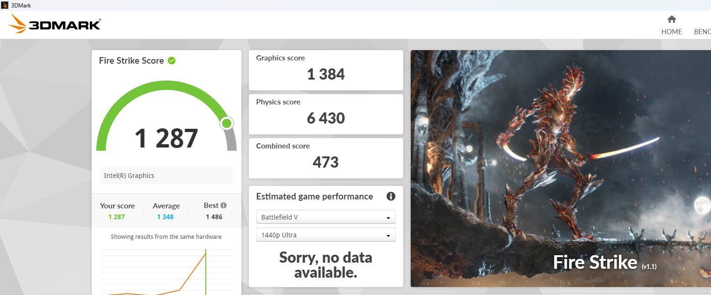
Task: Click the Best value 1 486
Action: tap(214, 217)
